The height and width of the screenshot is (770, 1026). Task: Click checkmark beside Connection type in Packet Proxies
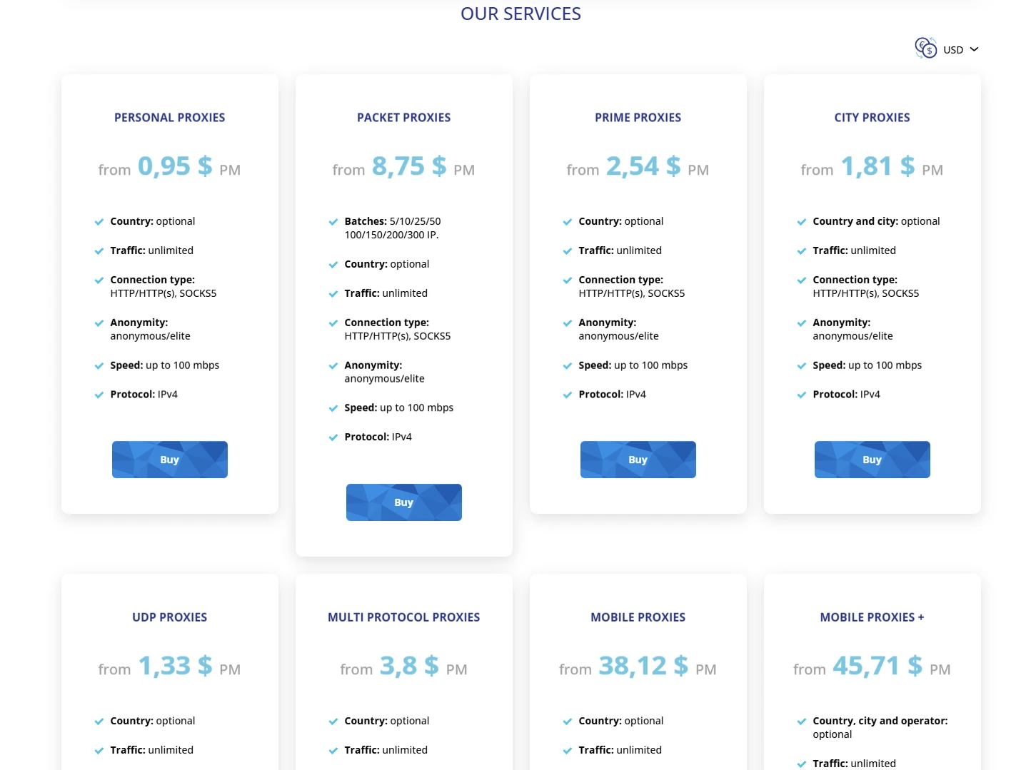333,323
